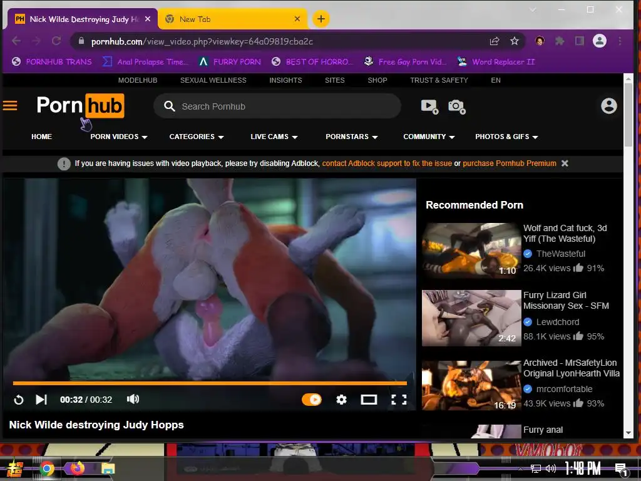Bookmark this page with the star
The image size is (641, 481).
(515, 41)
